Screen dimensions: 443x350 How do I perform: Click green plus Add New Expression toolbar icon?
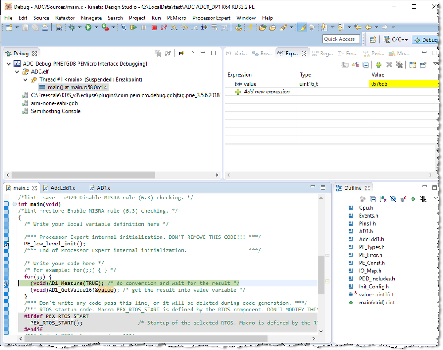point(379,65)
